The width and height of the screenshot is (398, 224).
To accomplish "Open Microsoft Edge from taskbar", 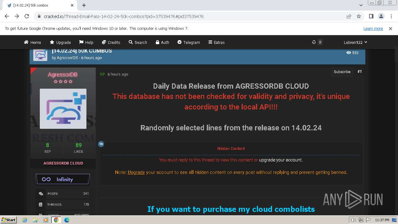I will click(67, 220).
